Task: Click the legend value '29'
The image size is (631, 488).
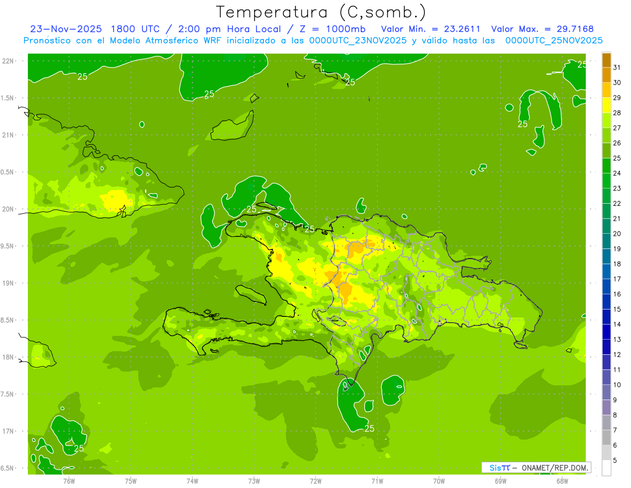Action: click(617, 97)
